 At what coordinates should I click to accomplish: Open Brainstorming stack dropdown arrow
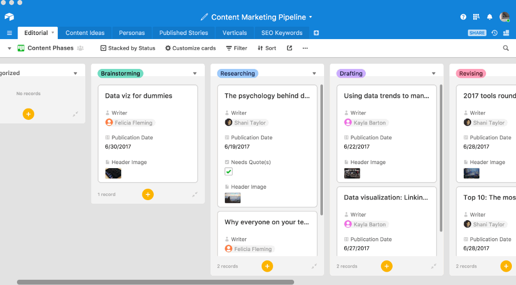pos(195,74)
